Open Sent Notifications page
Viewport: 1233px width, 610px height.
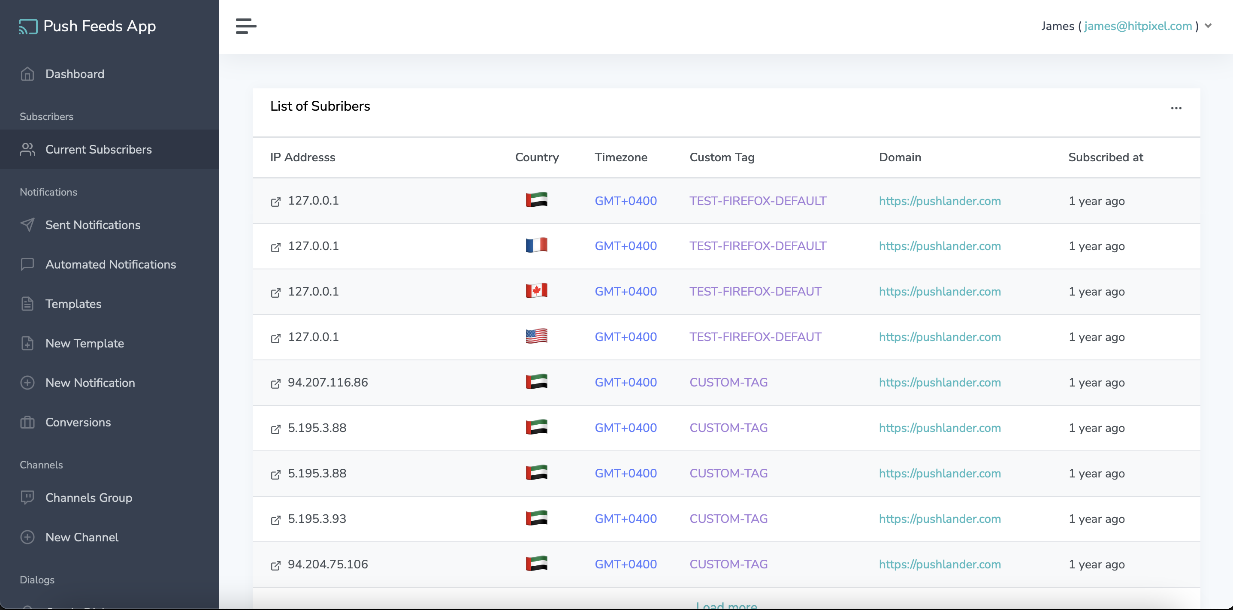click(x=93, y=225)
